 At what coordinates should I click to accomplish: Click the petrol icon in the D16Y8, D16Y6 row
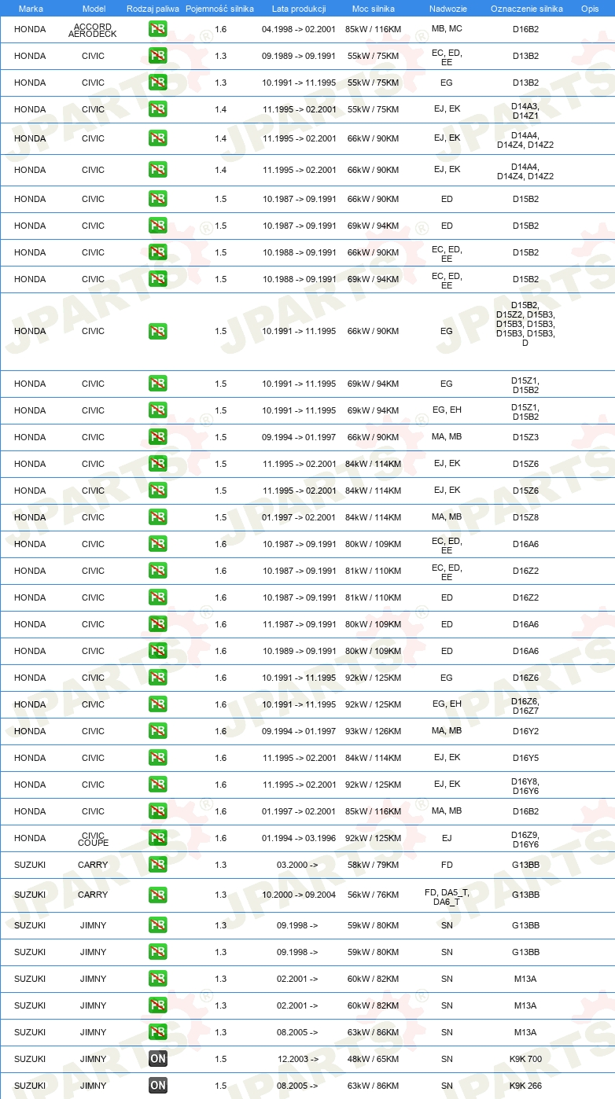click(x=157, y=785)
